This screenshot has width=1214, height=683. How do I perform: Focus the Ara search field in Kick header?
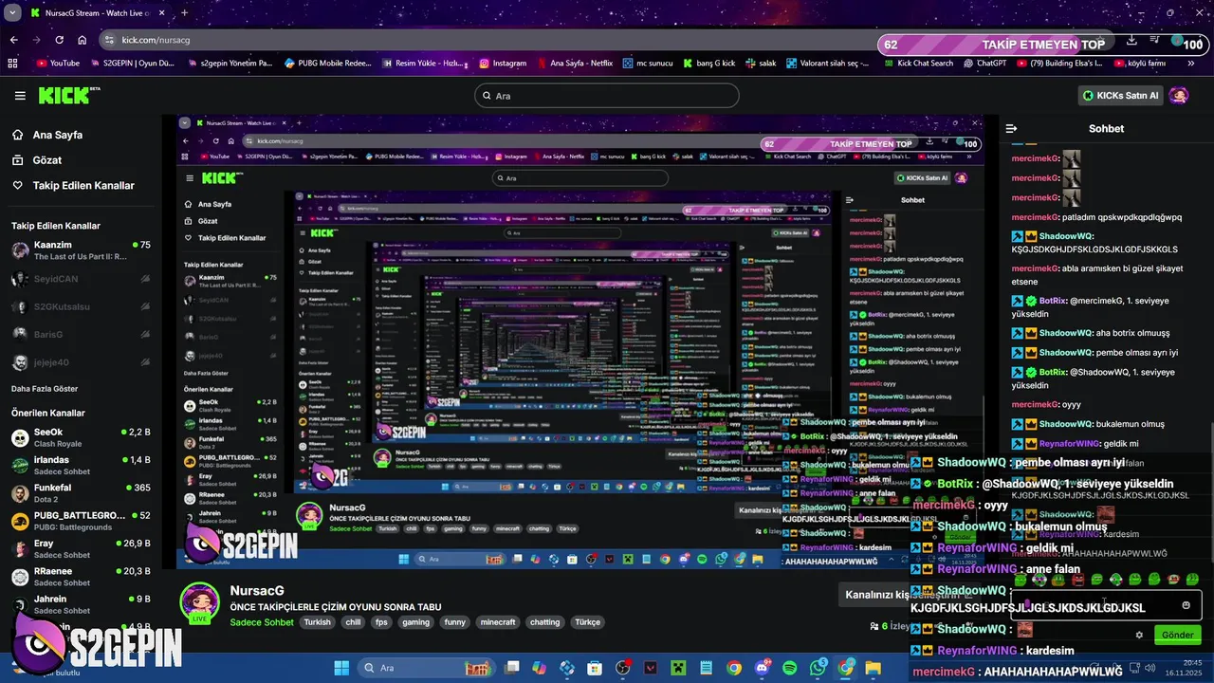coord(606,96)
